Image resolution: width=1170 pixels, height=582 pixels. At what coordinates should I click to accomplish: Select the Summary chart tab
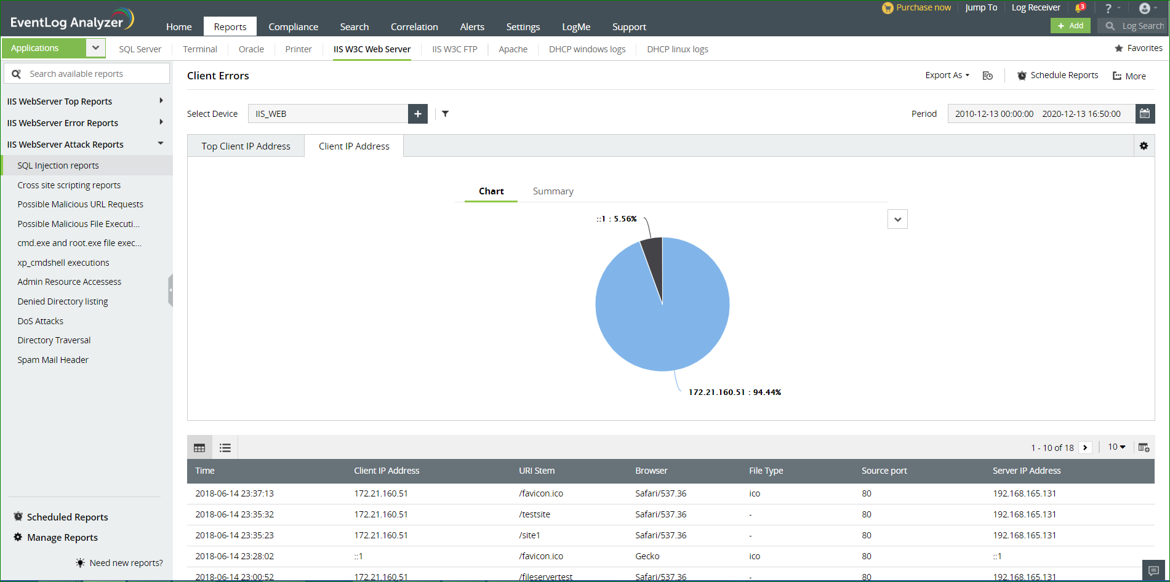[x=553, y=191]
